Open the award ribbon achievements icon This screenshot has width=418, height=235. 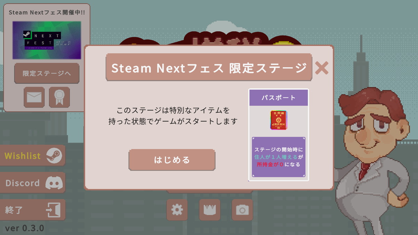pos(59,97)
